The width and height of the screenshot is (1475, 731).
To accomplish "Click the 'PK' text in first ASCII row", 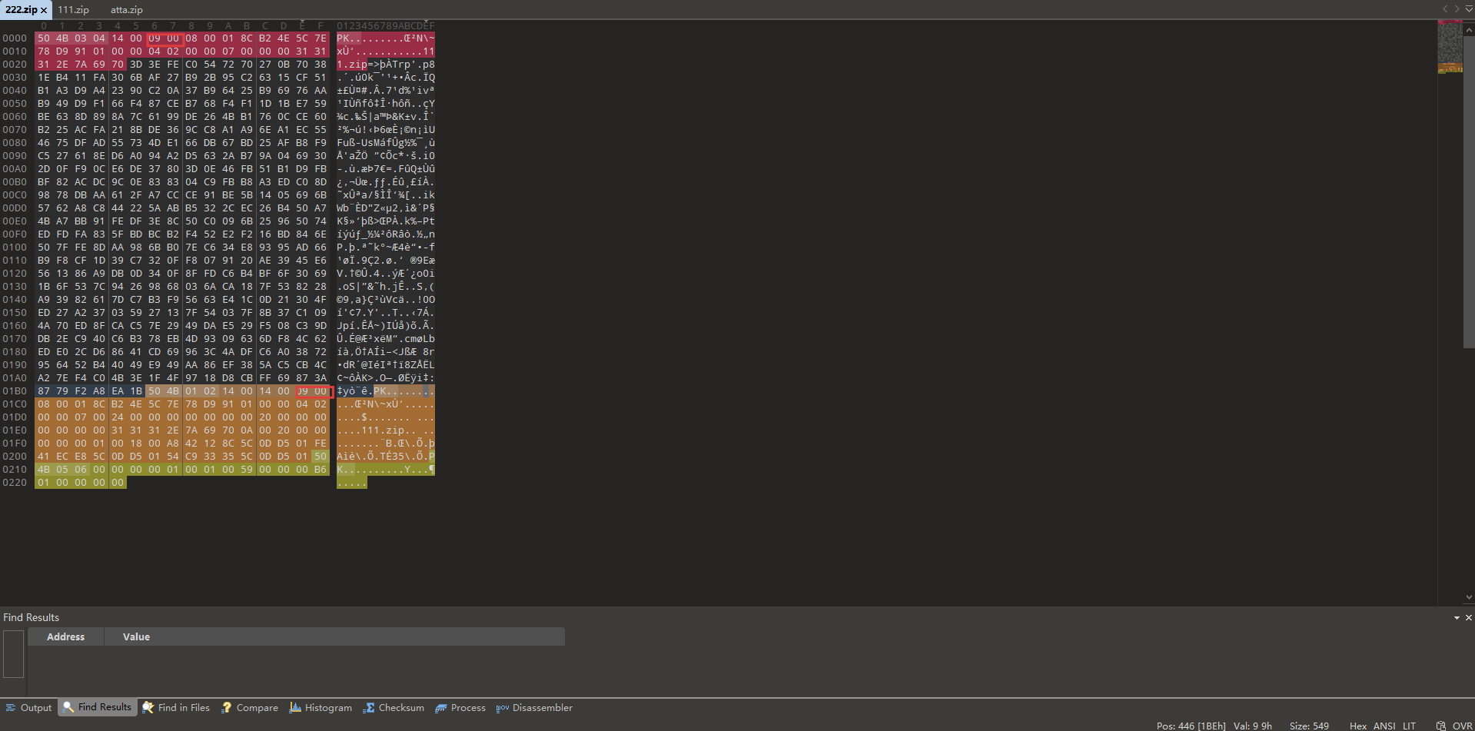I will point(343,38).
